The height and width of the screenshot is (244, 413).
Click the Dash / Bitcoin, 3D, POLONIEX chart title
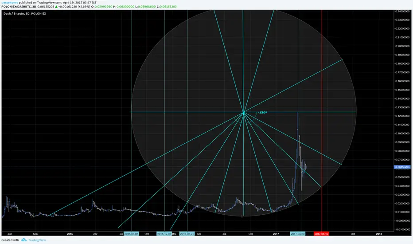(x=25, y=13)
